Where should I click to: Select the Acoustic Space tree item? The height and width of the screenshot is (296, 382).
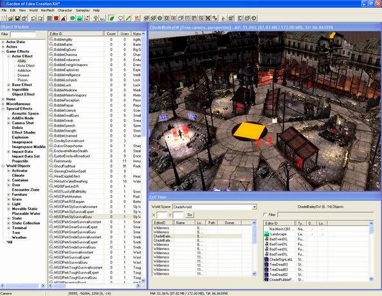[x=25, y=114]
